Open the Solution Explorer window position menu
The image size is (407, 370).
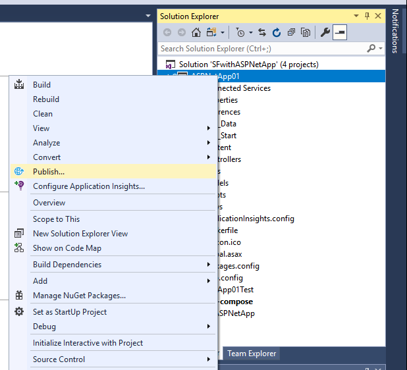[x=356, y=16]
